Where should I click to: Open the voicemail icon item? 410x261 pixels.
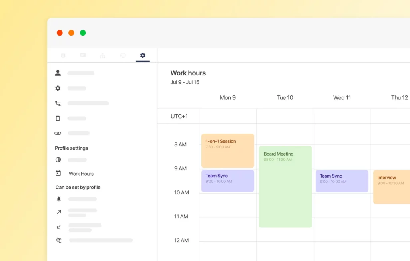pos(58,133)
